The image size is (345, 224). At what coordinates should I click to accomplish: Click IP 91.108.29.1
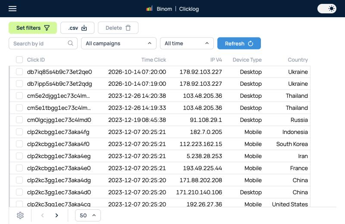point(206,120)
